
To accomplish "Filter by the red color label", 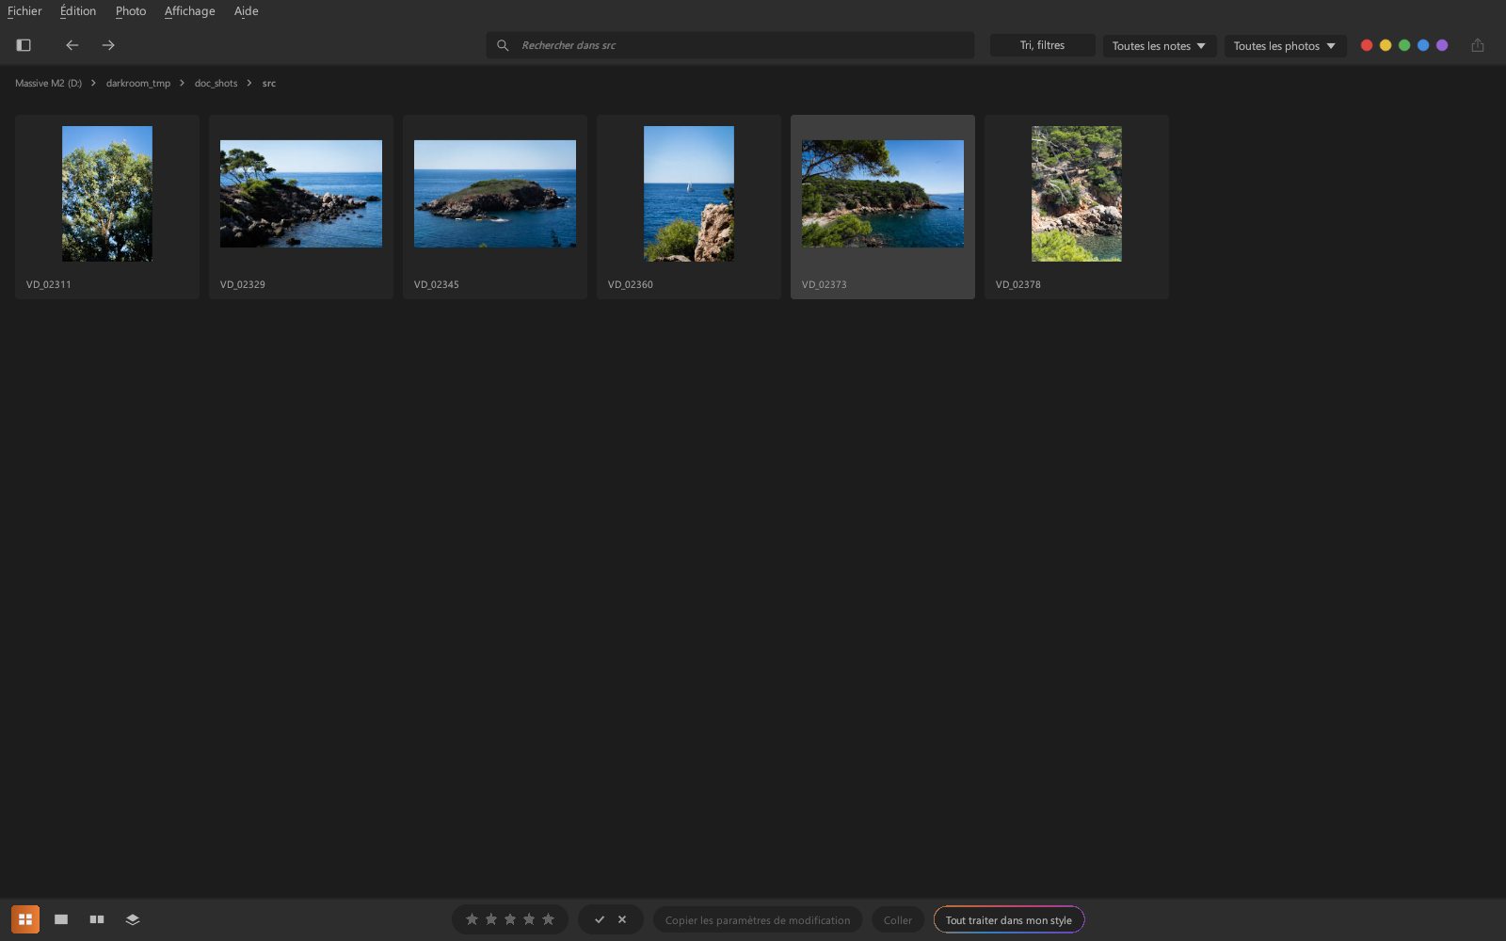I will tap(1367, 45).
